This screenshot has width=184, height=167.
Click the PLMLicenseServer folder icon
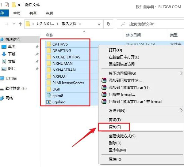(49, 83)
